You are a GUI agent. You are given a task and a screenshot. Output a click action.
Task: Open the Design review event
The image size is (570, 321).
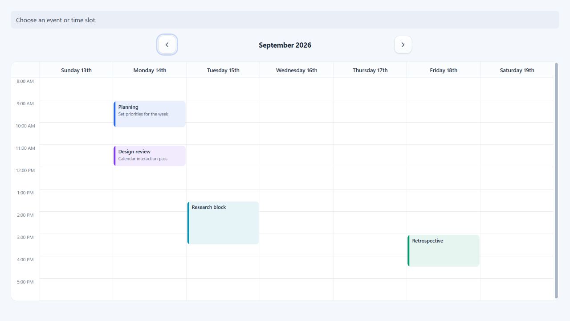pos(150,156)
